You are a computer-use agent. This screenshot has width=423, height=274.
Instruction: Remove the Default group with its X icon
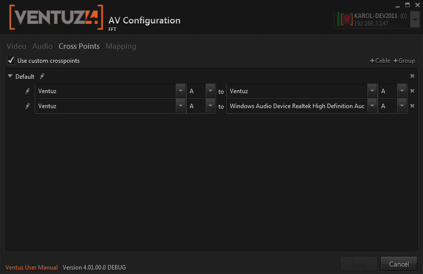pyautogui.click(x=412, y=76)
